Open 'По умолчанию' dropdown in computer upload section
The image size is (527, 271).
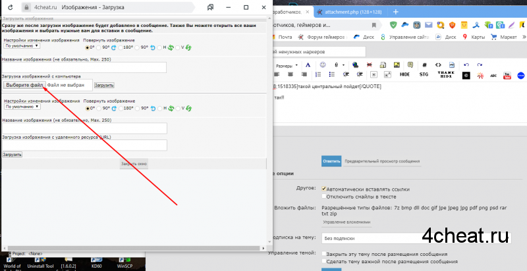pyautogui.click(x=22, y=45)
